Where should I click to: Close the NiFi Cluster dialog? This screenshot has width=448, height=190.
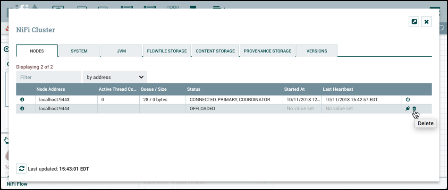coord(426,22)
